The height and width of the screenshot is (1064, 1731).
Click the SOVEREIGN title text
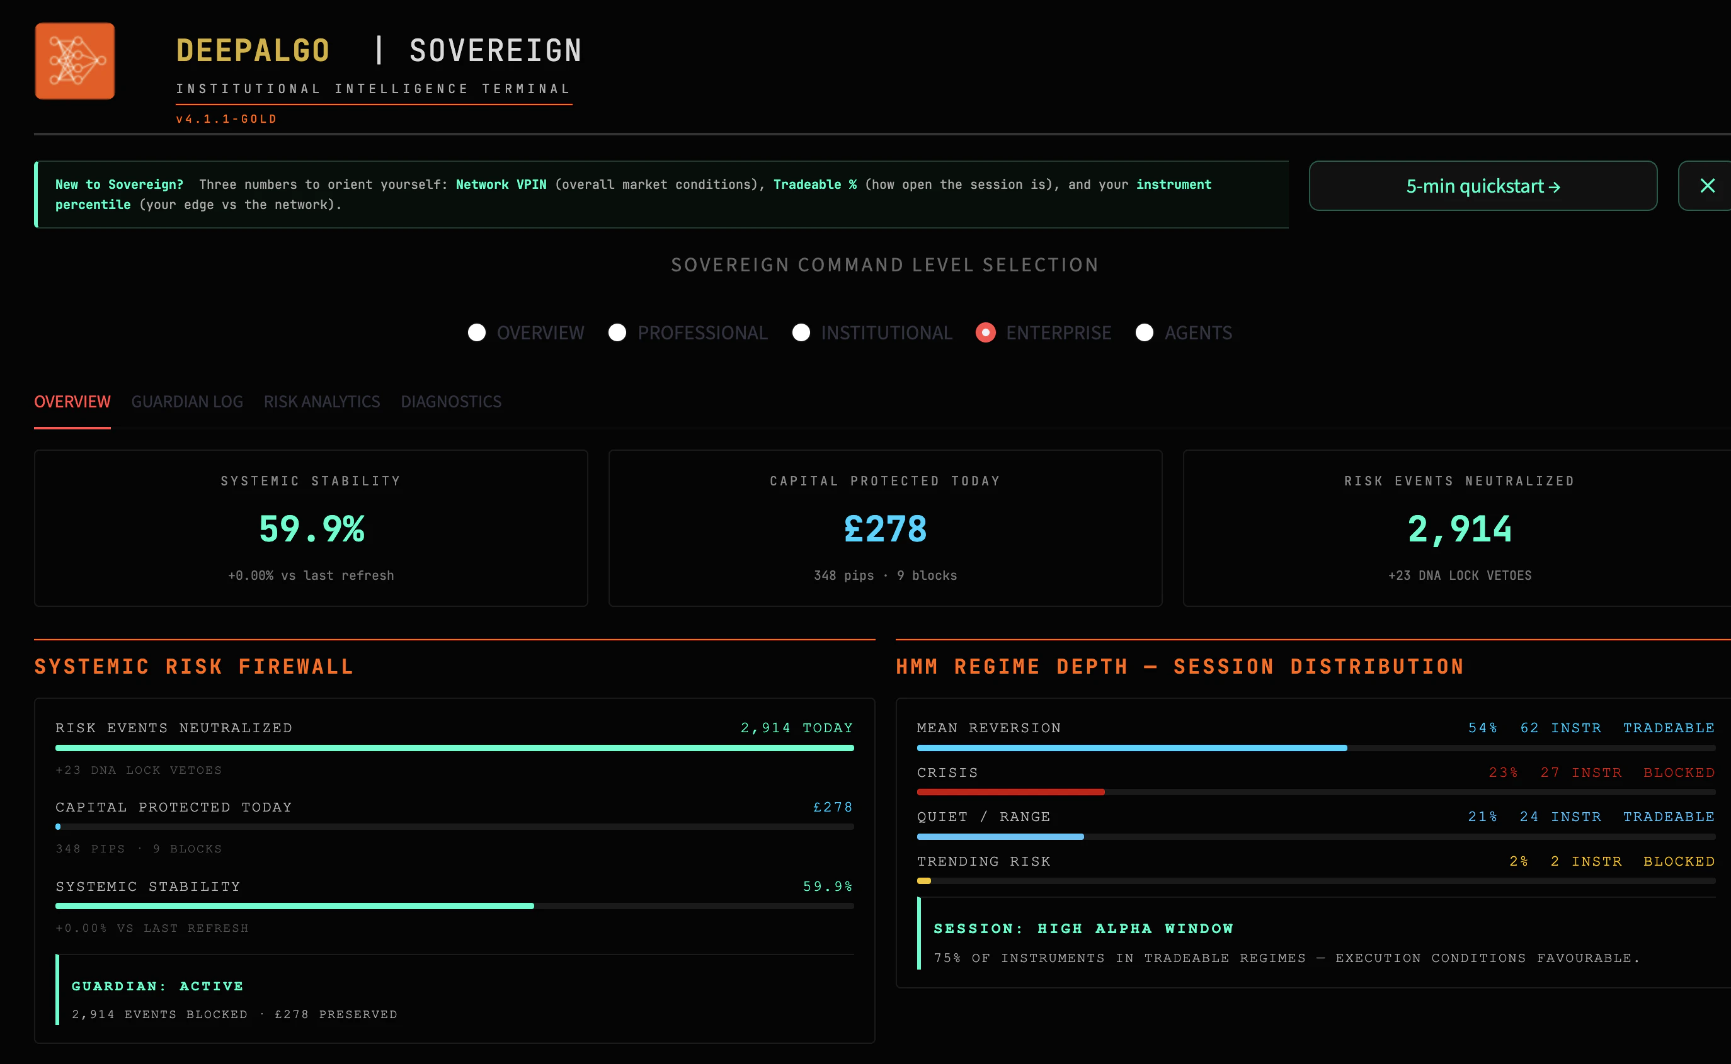tap(496, 50)
